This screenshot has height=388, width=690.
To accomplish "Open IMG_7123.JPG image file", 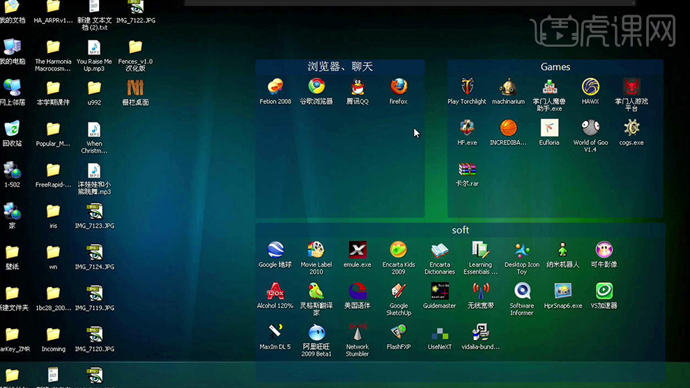I will click(94, 211).
